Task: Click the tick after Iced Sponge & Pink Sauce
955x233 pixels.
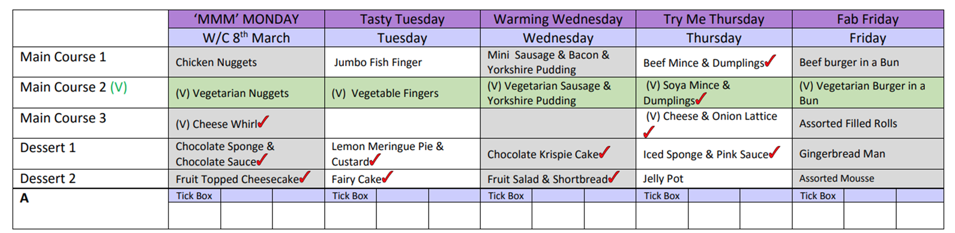Action: coord(774,153)
